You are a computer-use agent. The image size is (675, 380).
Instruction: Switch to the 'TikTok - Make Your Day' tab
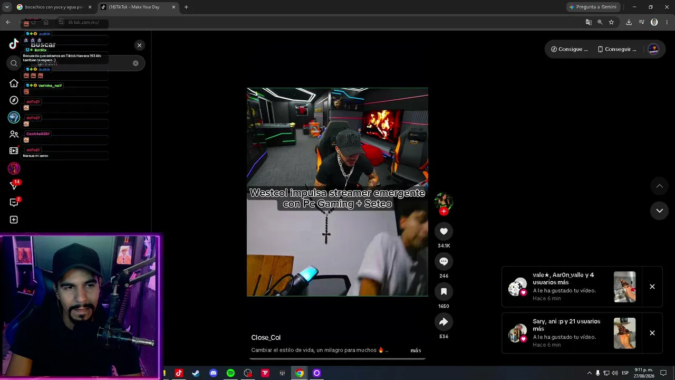point(138,7)
